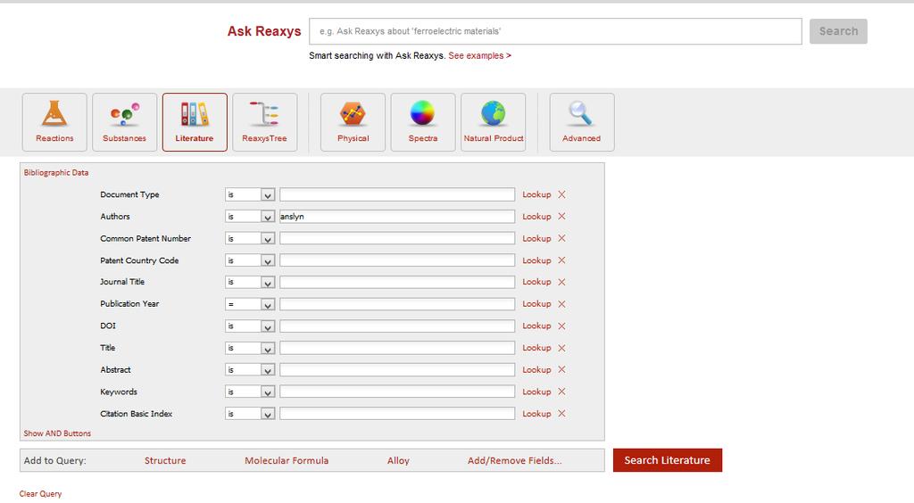Remove the Journal Title field with X

tap(562, 282)
